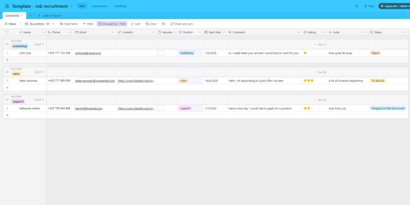The width and height of the screenshot is (410, 205).
Task: Open the Views sidebar
Action: [x=10, y=24]
